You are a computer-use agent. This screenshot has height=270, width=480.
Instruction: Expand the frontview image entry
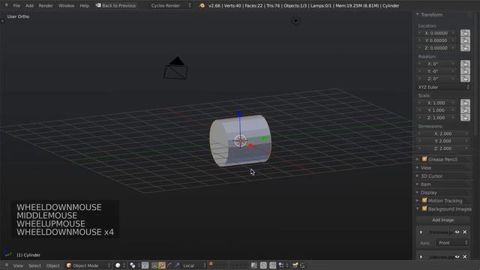pos(421,232)
